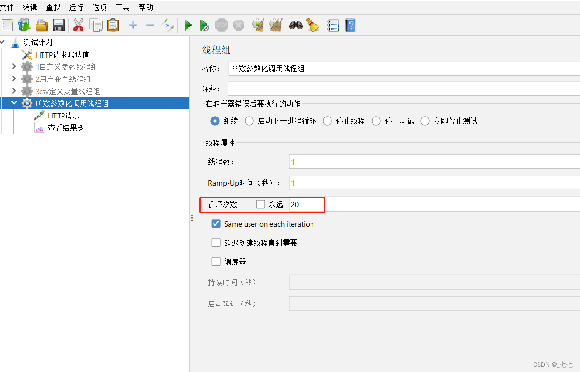Enable 延迟创建线程直到需要 checkbox
The height and width of the screenshot is (372, 580).
[216, 242]
